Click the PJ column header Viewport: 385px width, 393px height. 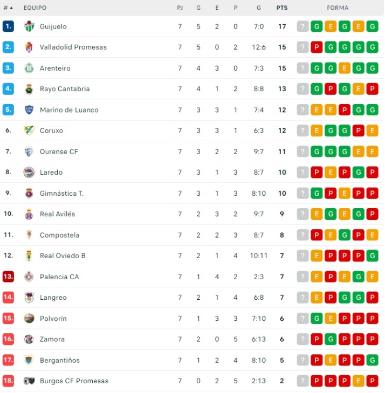click(180, 8)
